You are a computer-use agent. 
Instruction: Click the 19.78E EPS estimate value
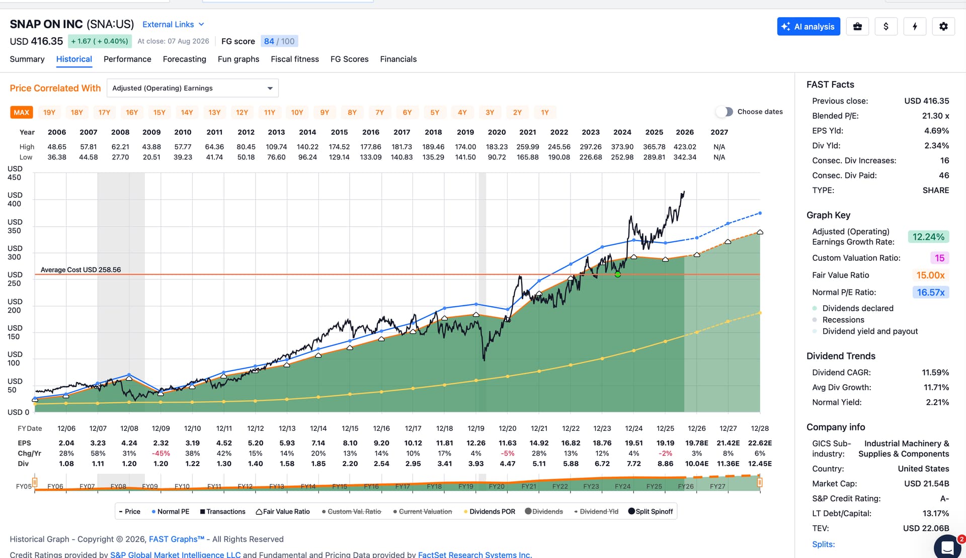697,443
